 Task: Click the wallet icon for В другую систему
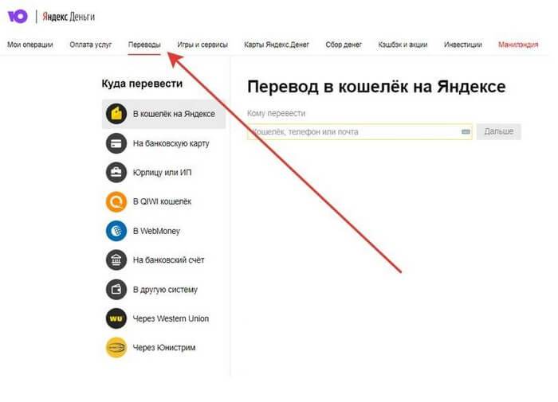pyautogui.click(x=116, y=290)
